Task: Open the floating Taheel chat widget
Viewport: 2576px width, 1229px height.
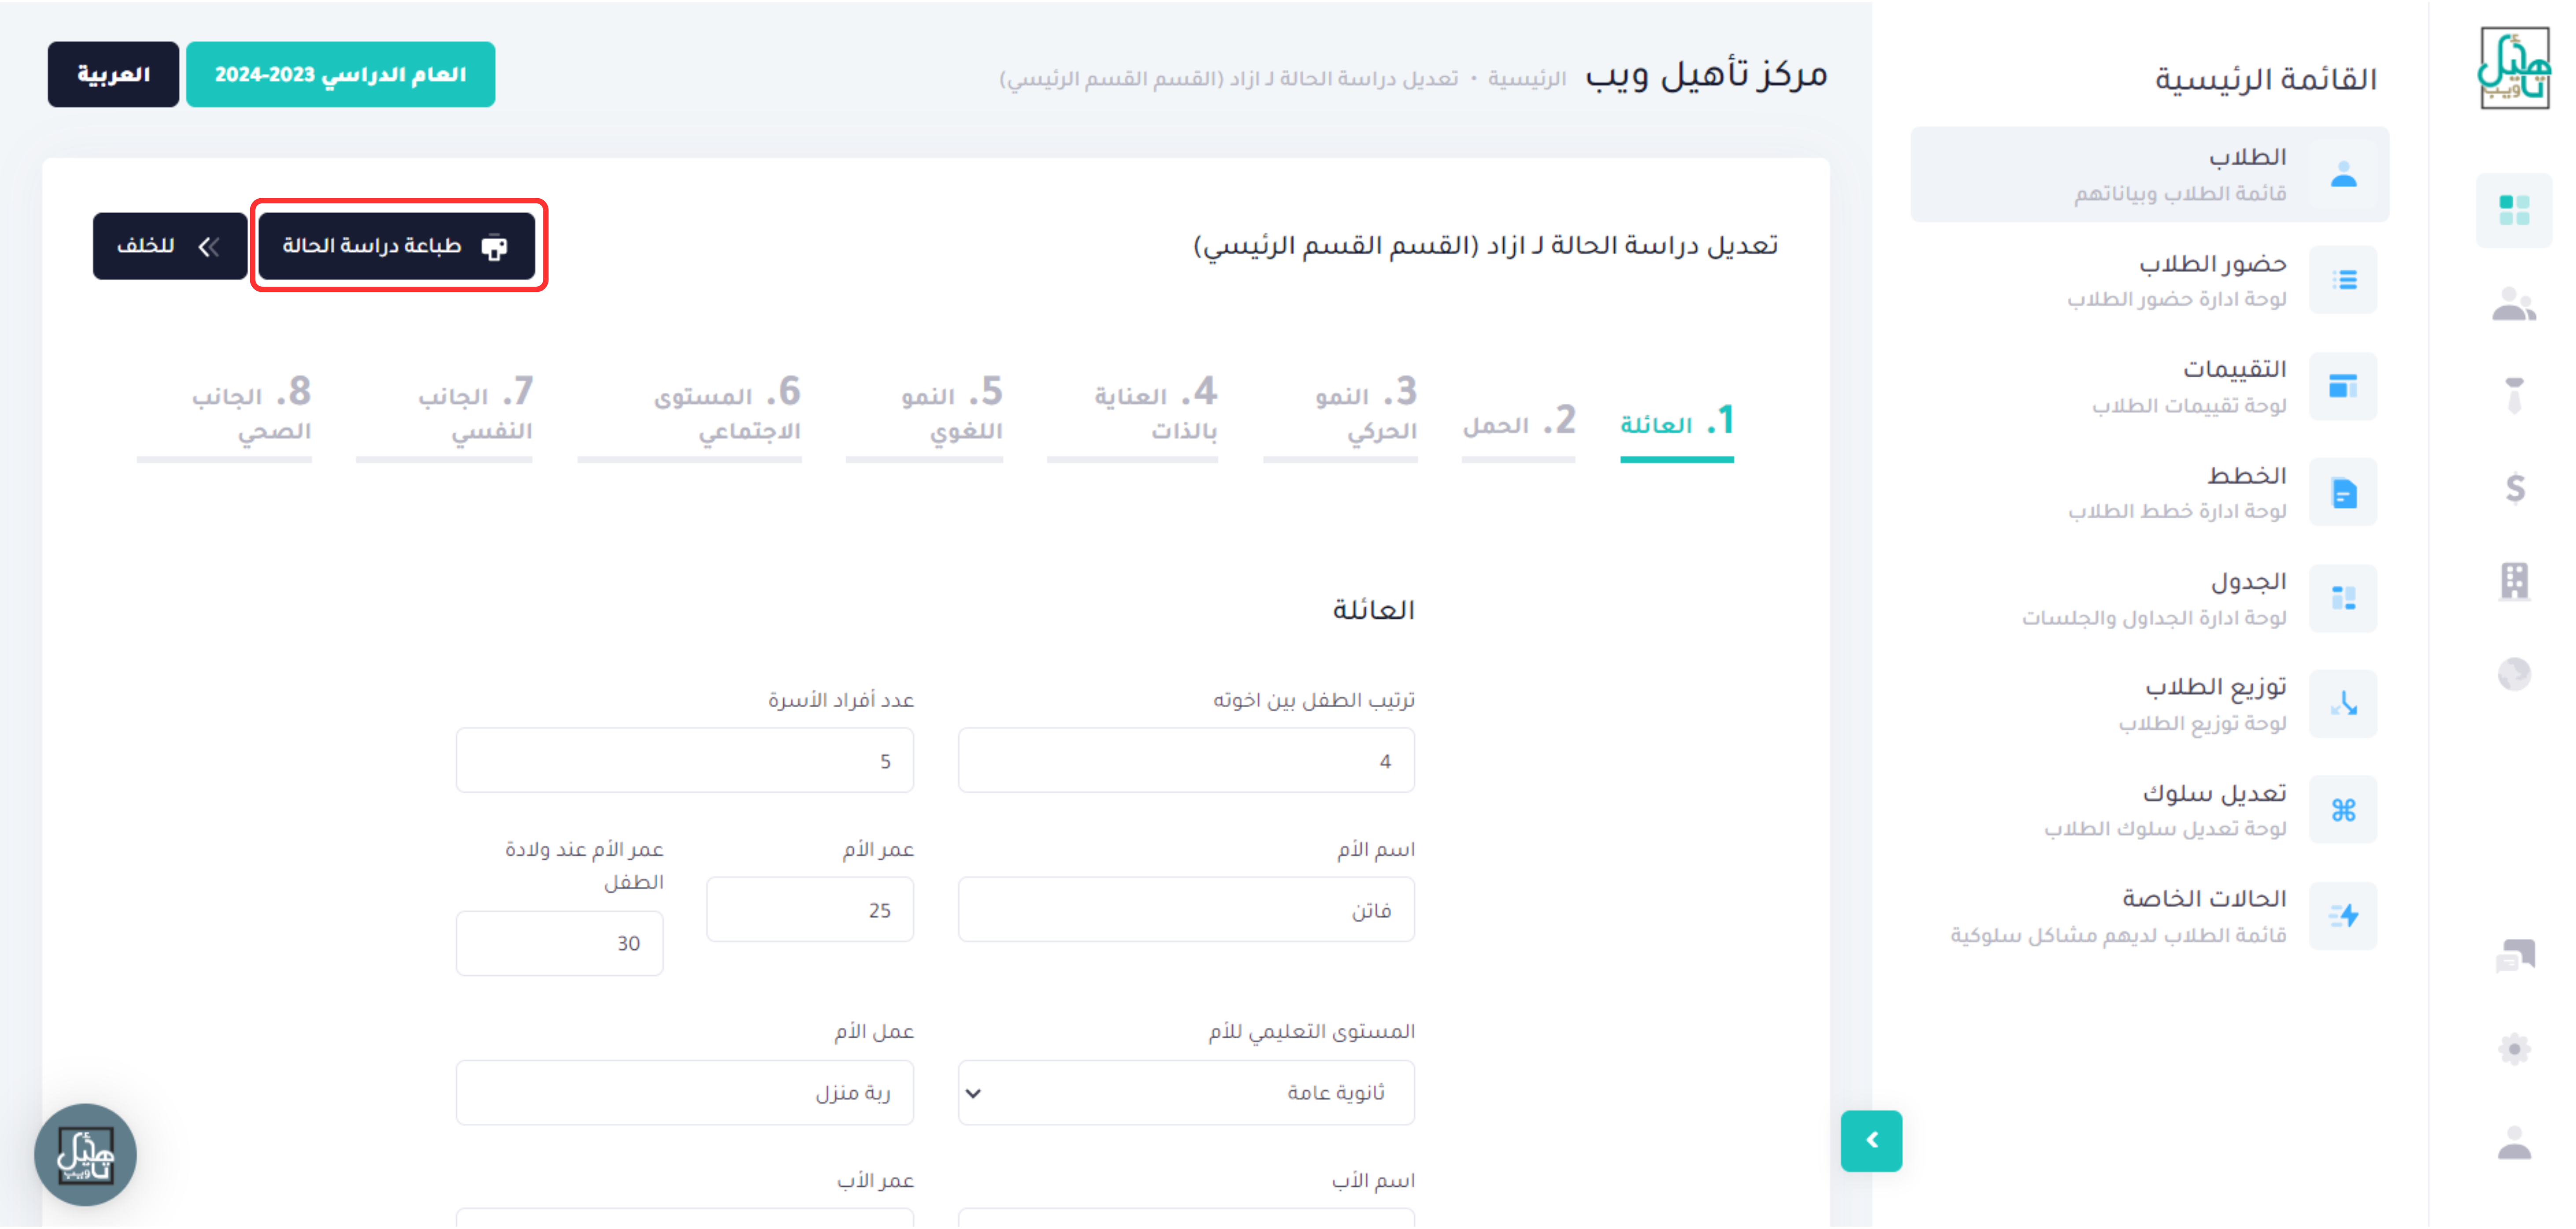Action: (x=85, y=1155)
